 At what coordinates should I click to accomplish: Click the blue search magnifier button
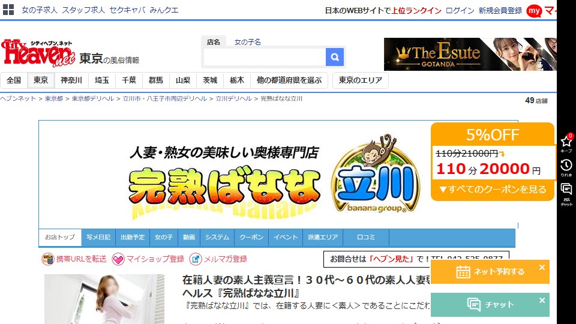[335, 57]
